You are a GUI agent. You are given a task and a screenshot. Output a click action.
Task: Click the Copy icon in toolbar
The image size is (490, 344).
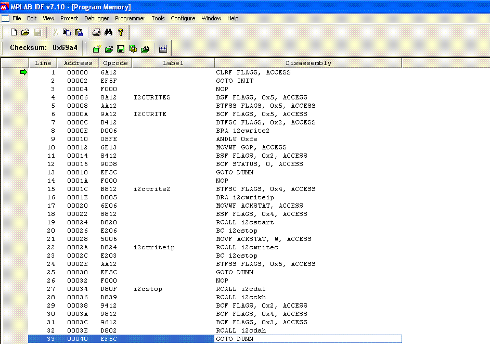point(67,32)
